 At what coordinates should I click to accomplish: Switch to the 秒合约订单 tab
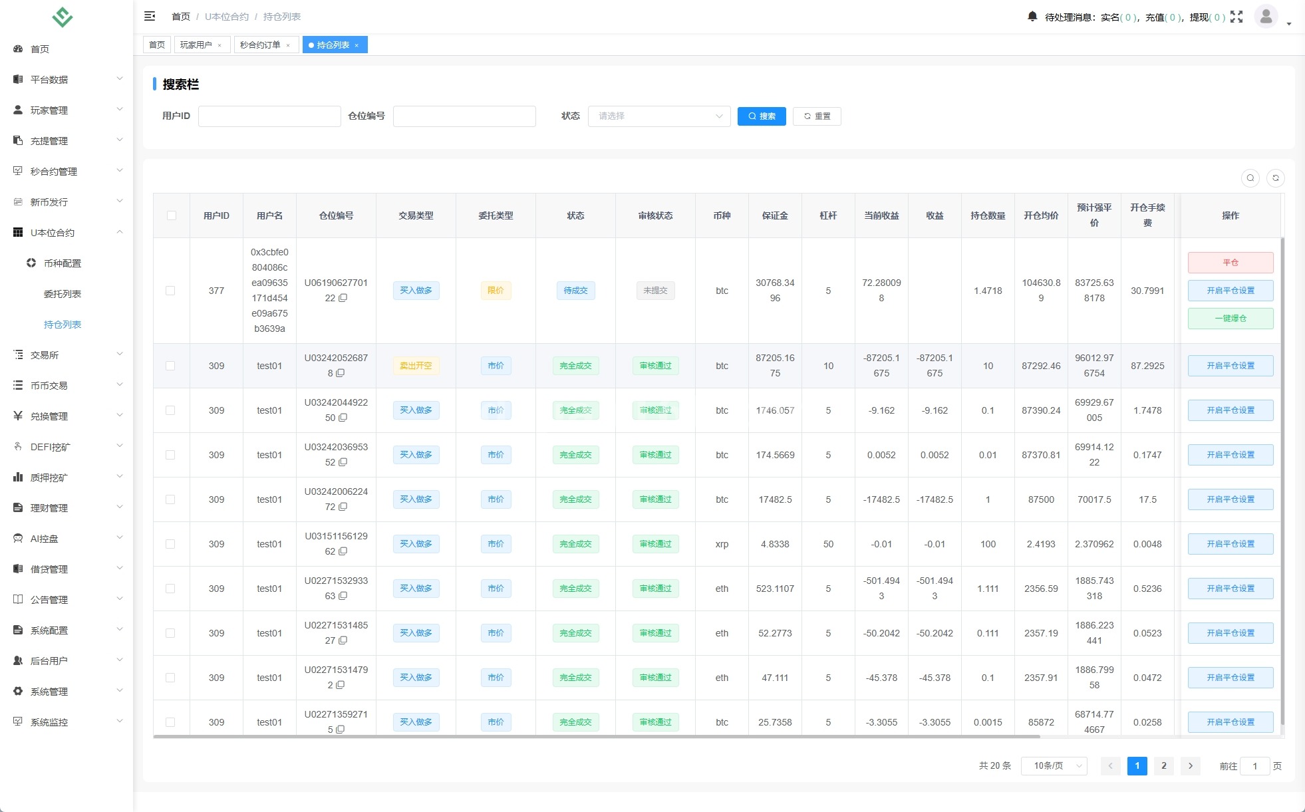261,45
